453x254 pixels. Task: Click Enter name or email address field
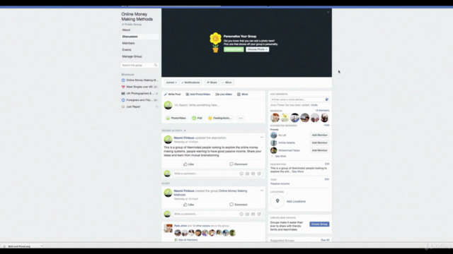coord(297,99)
